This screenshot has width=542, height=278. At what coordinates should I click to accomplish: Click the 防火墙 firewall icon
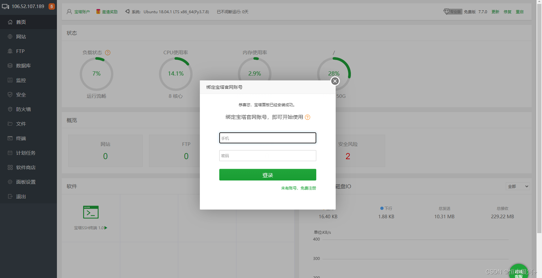pyautogui.click(x=10, y=109)
